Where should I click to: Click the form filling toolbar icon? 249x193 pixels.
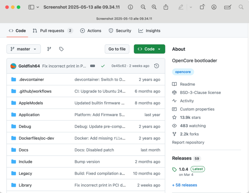click(x=228, y=7)
